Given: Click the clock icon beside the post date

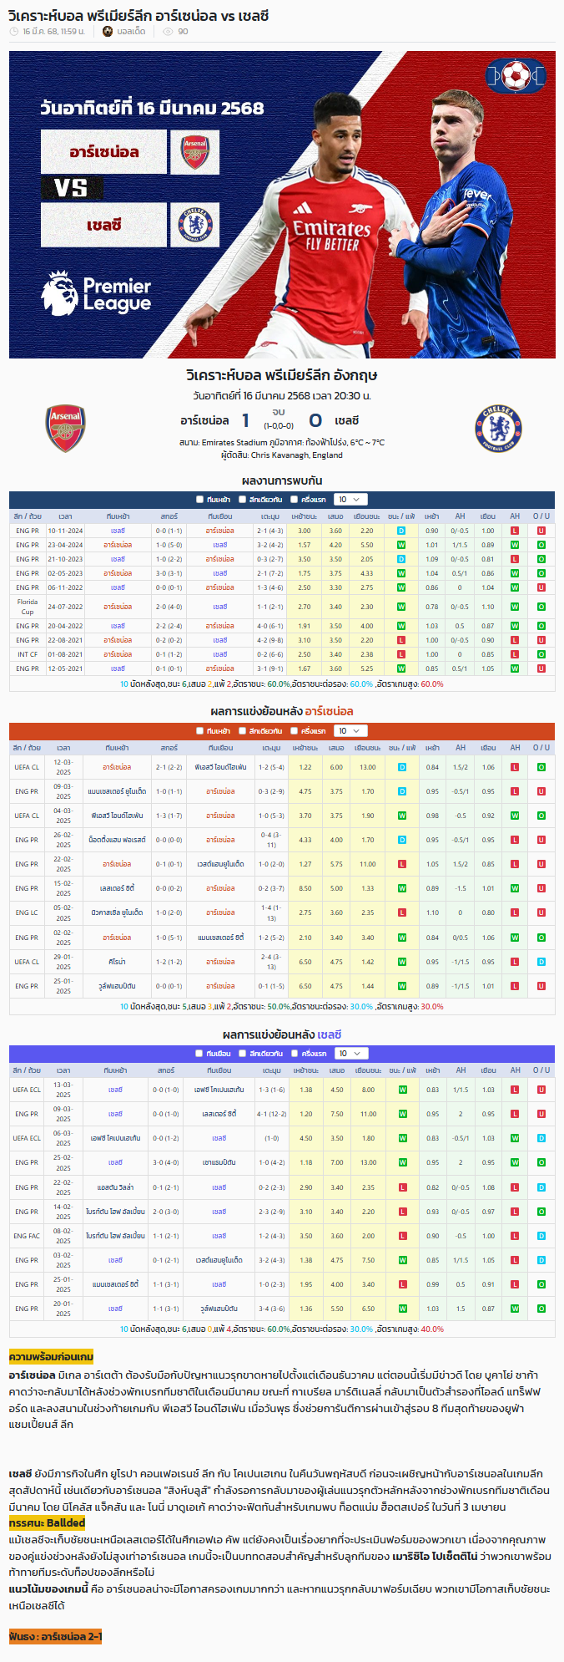Looking at the screenshot, I should 13,32.
